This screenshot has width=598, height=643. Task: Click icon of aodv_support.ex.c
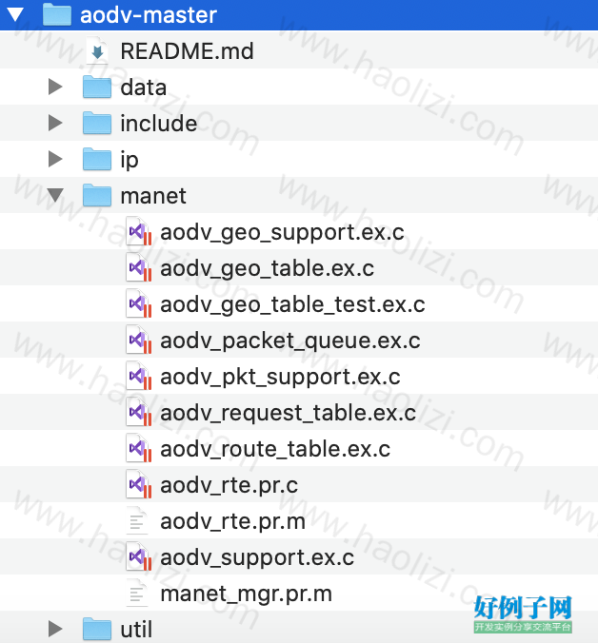(139, 556)
